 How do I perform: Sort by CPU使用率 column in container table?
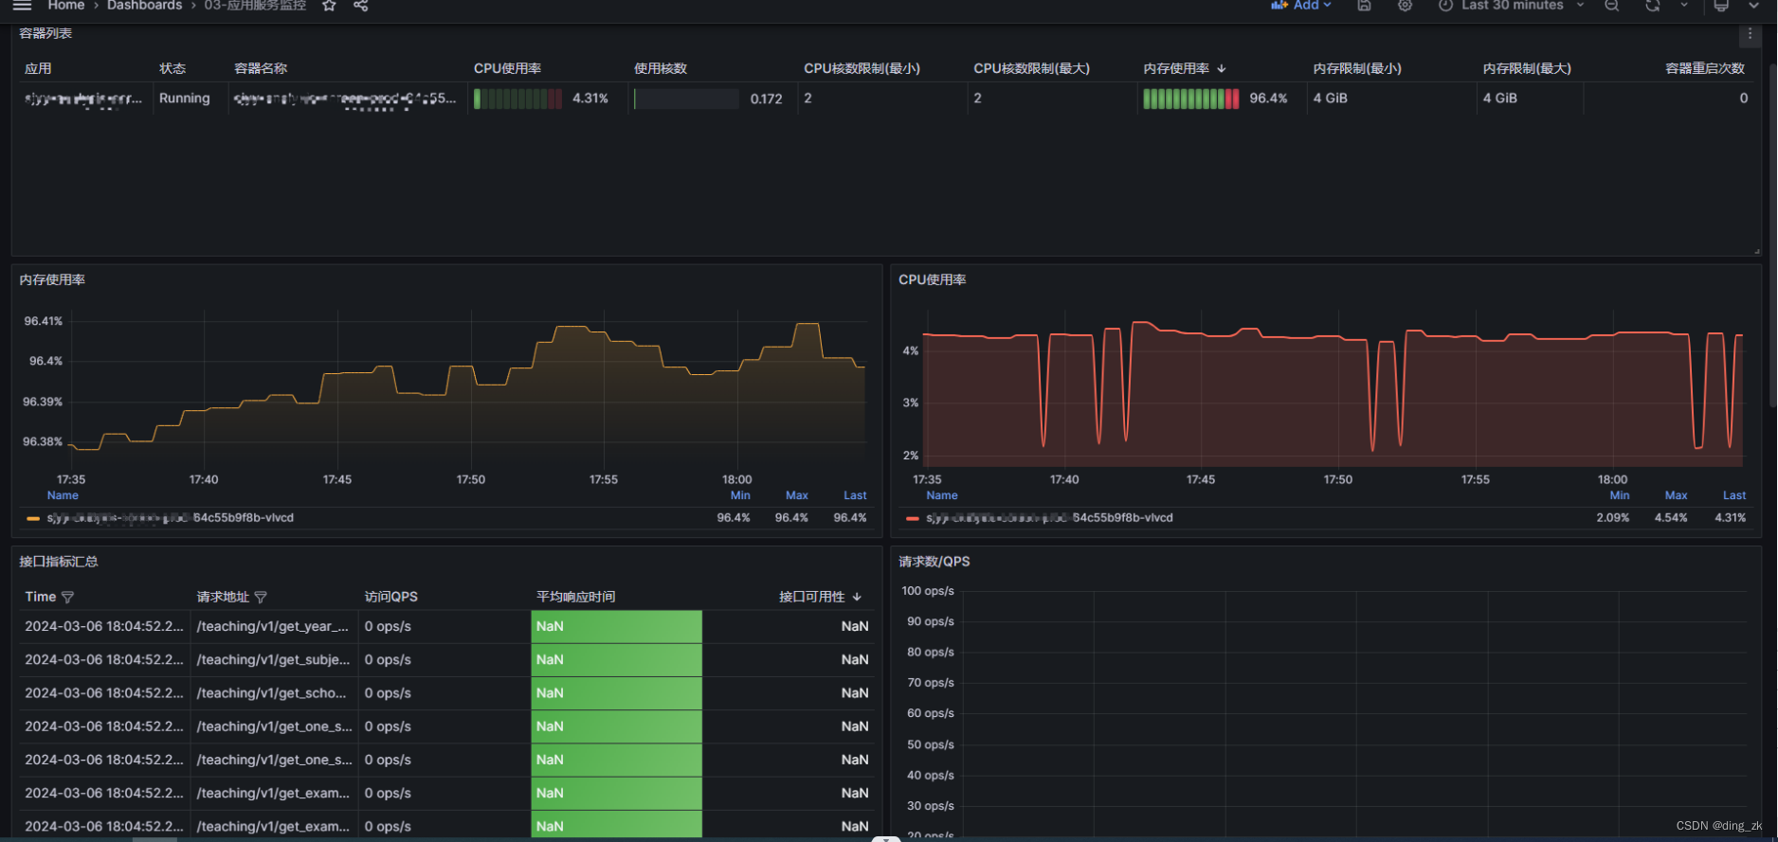507,68
